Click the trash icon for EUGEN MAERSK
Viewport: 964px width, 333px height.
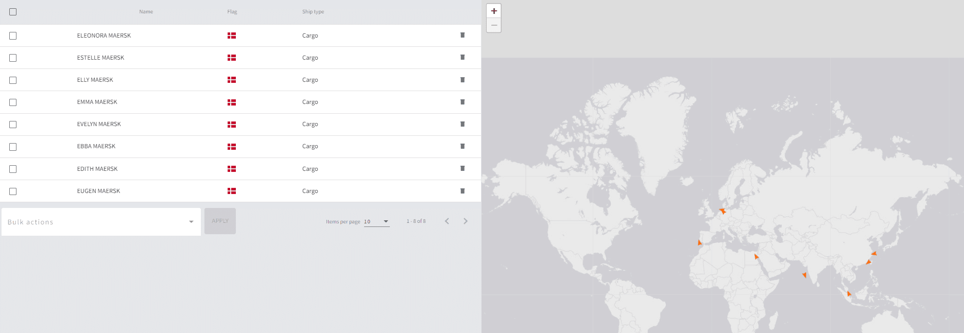click(x=462, y=191)
